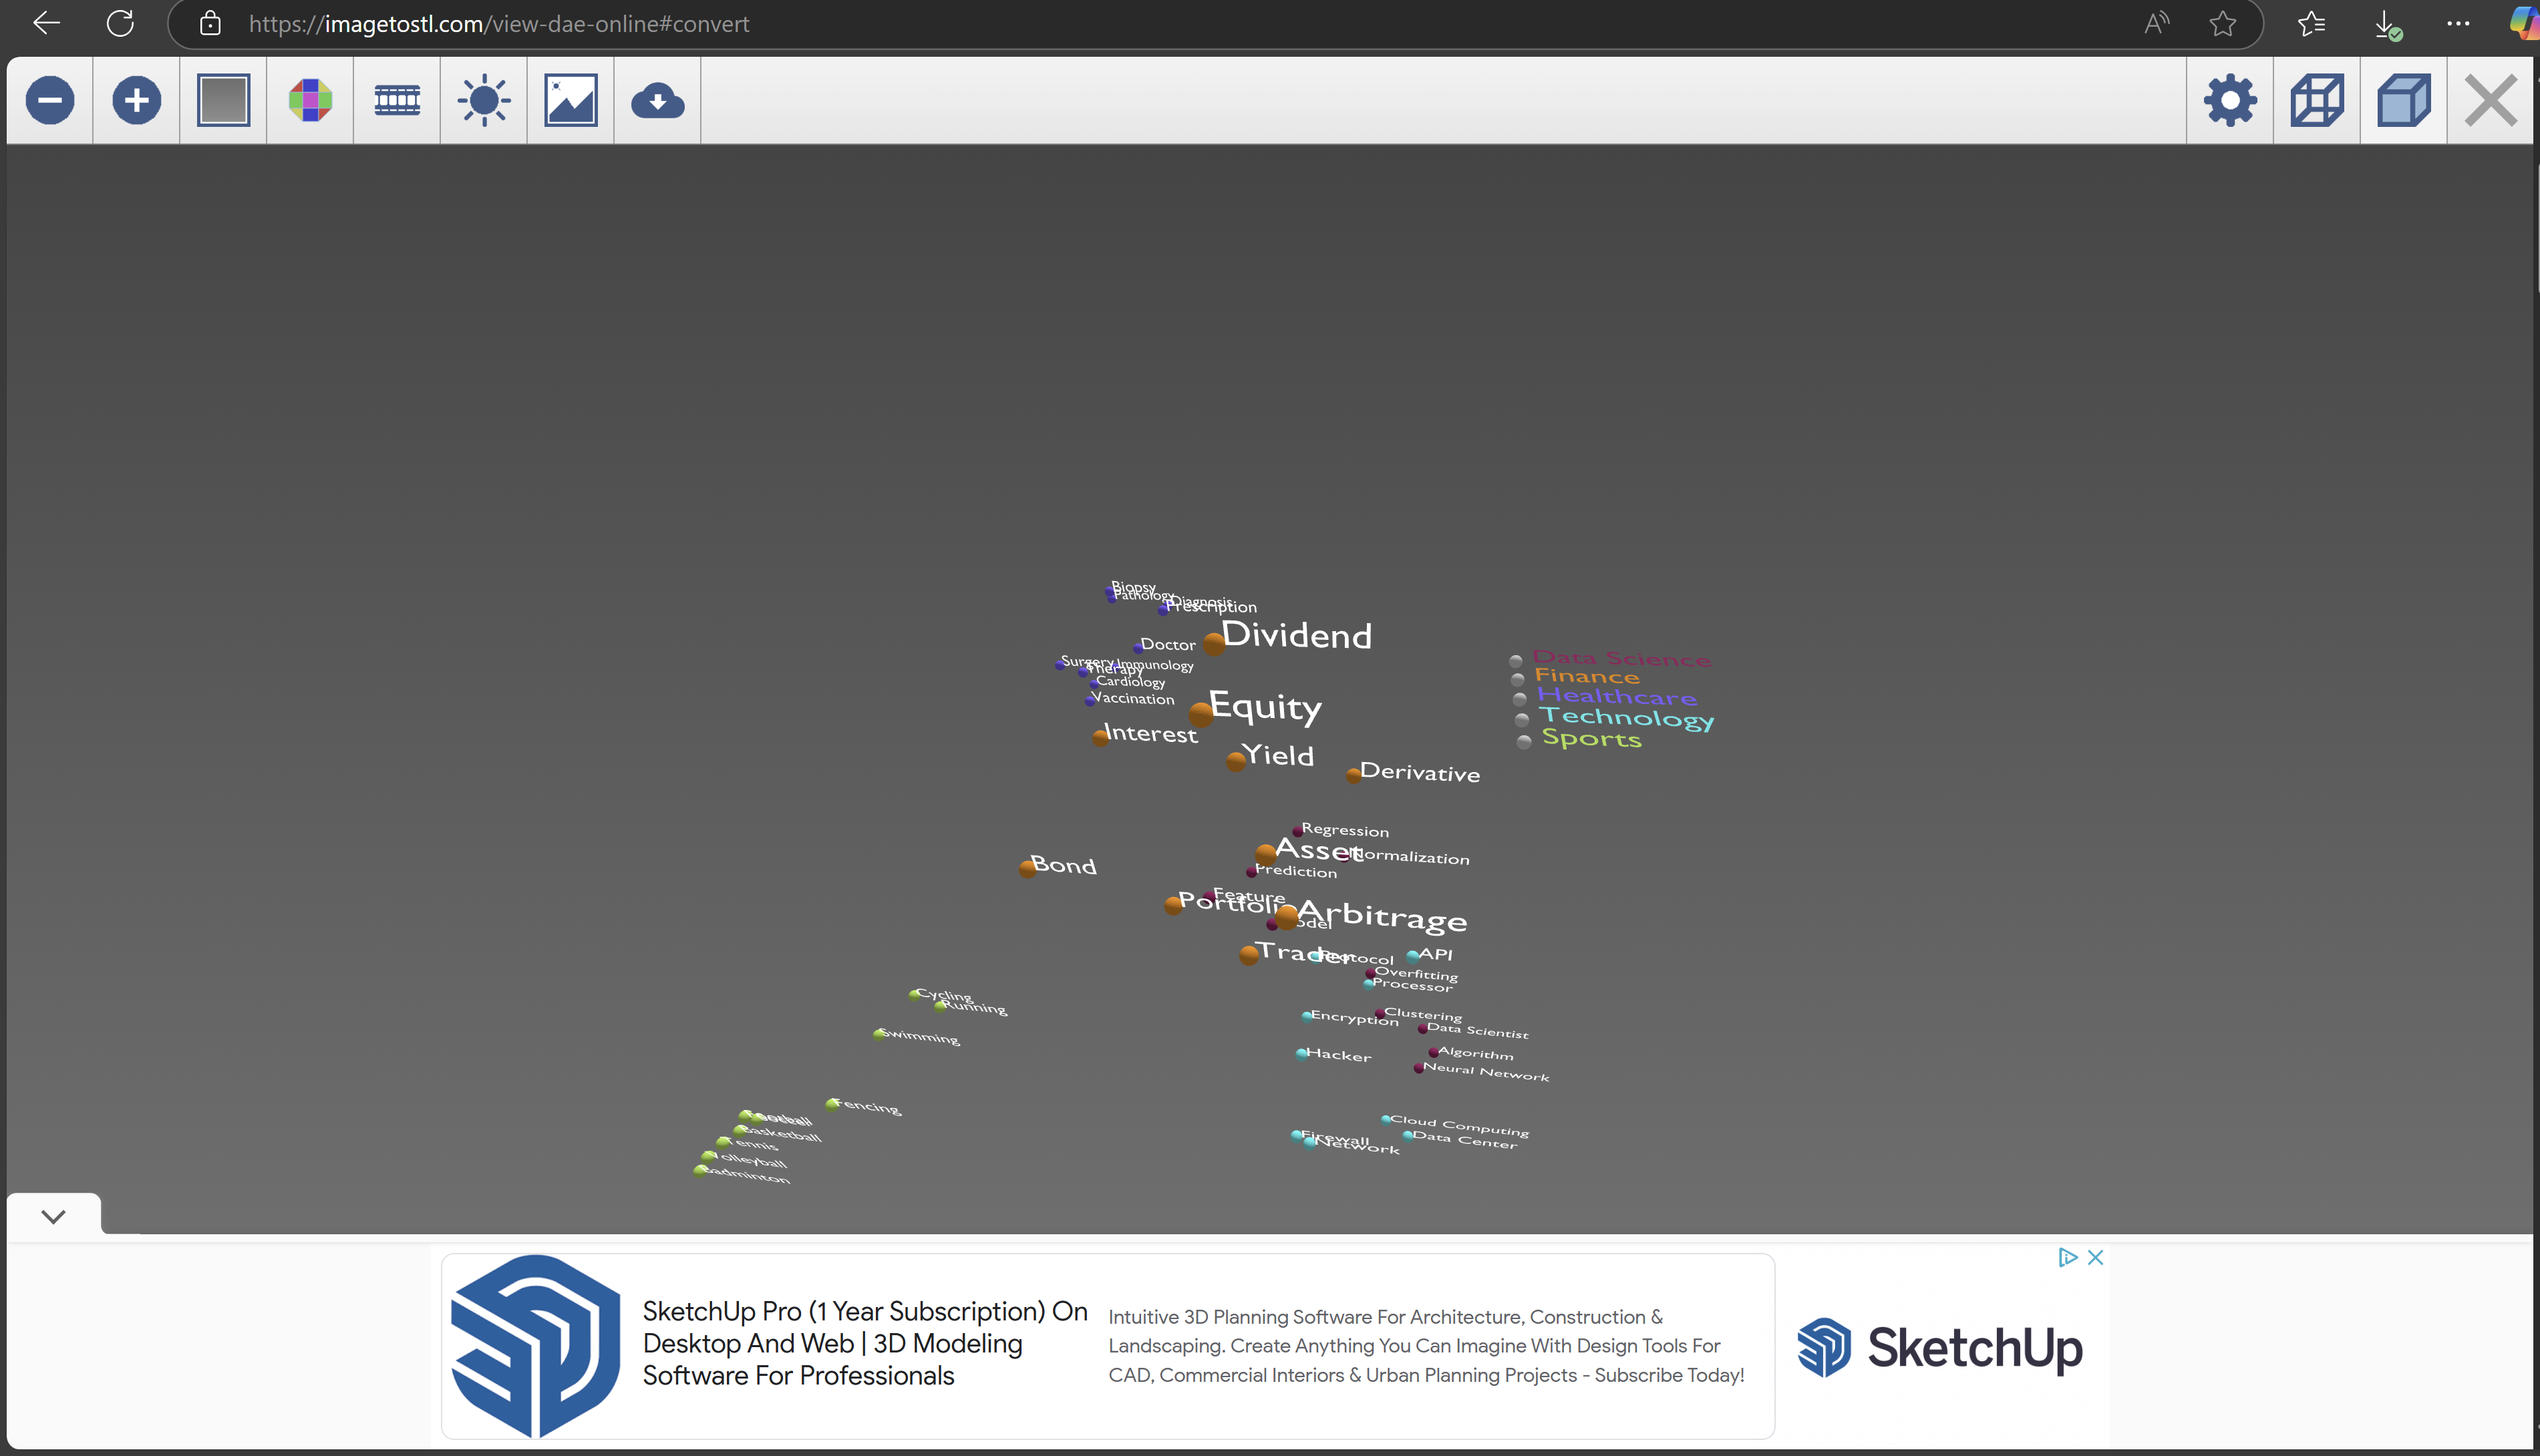Open the AdChoices info triangle
The image size is (2540, 1456).
(2068, 1257)
